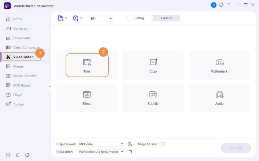259x161 pixels.
Task: Open the Effect tool card
Action: point(87,98)
